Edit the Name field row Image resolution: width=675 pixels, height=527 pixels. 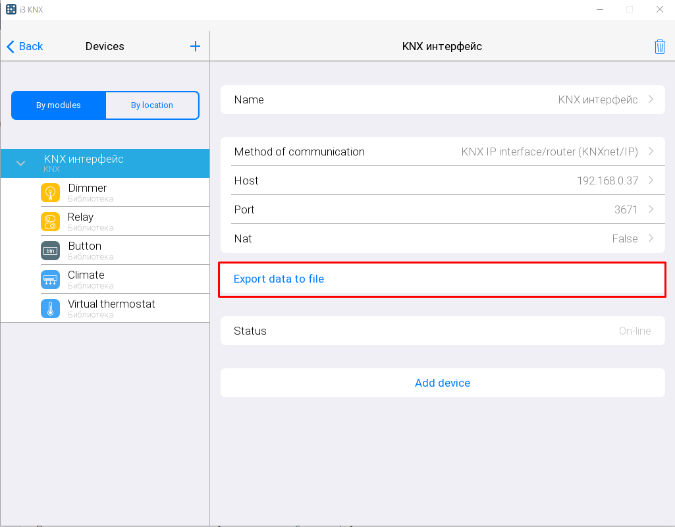tap(442, 100)
